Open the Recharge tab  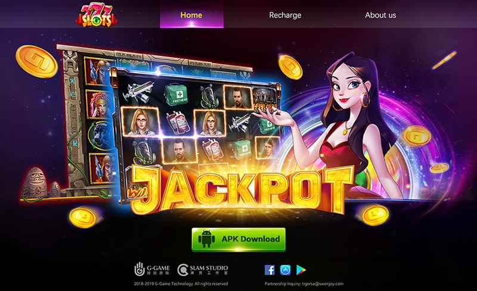285,15
